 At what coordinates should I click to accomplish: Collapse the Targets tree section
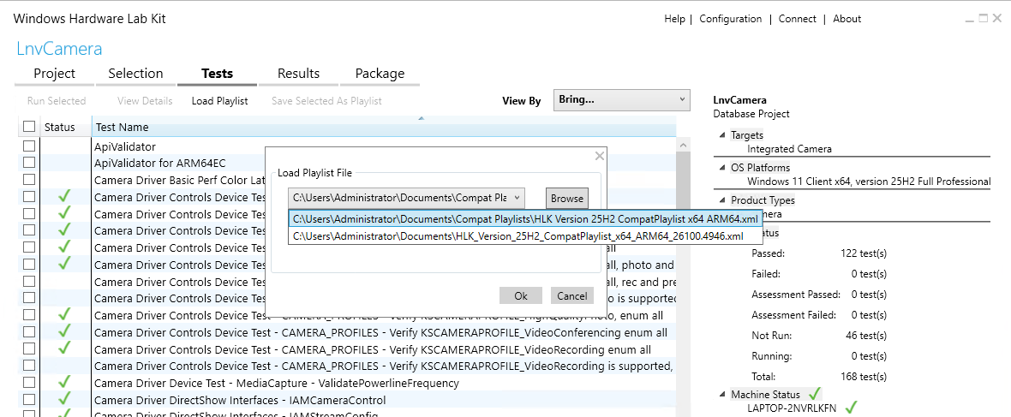721,135
